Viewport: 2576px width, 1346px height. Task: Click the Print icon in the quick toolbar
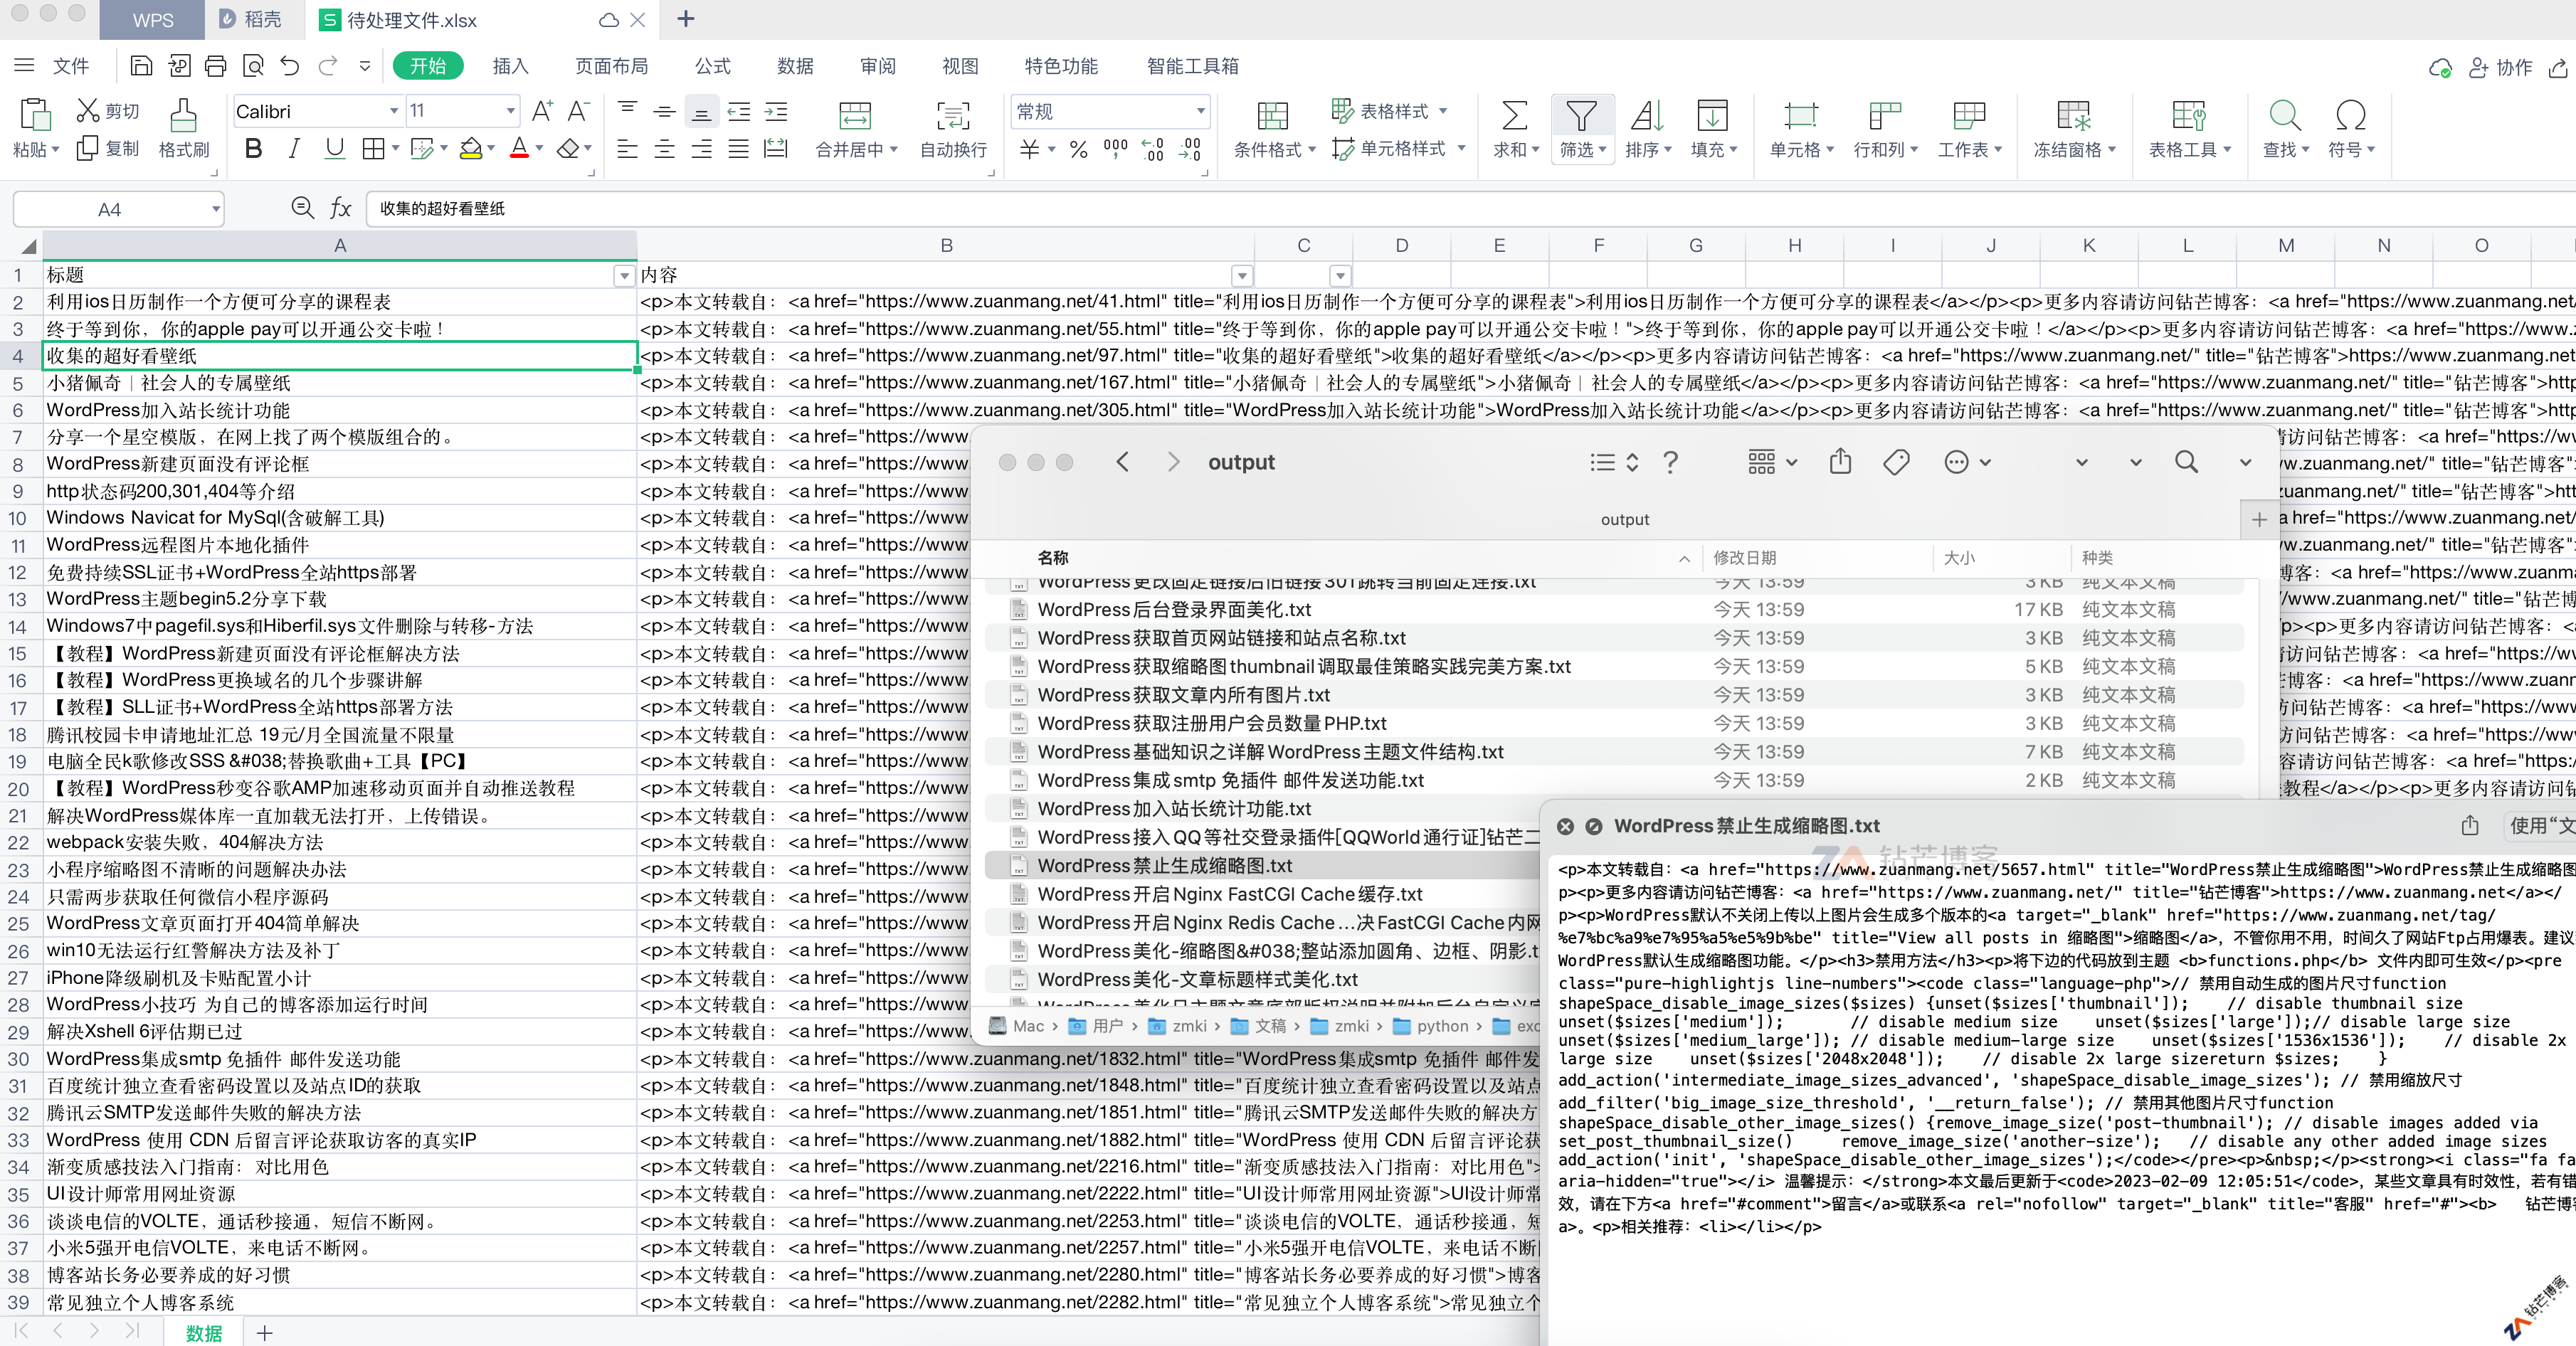[216, 66]
